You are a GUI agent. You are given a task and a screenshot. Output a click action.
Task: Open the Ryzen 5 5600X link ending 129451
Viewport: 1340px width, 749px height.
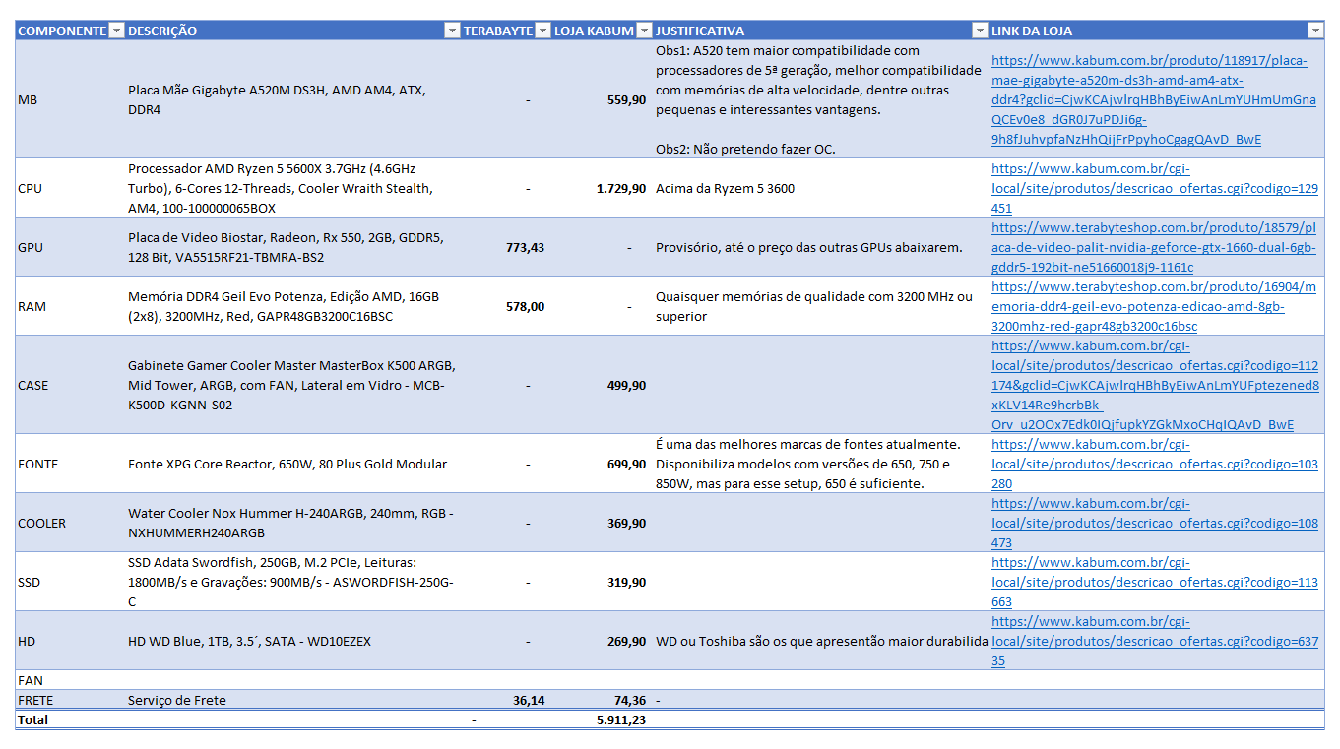[x=1155, y=188]
